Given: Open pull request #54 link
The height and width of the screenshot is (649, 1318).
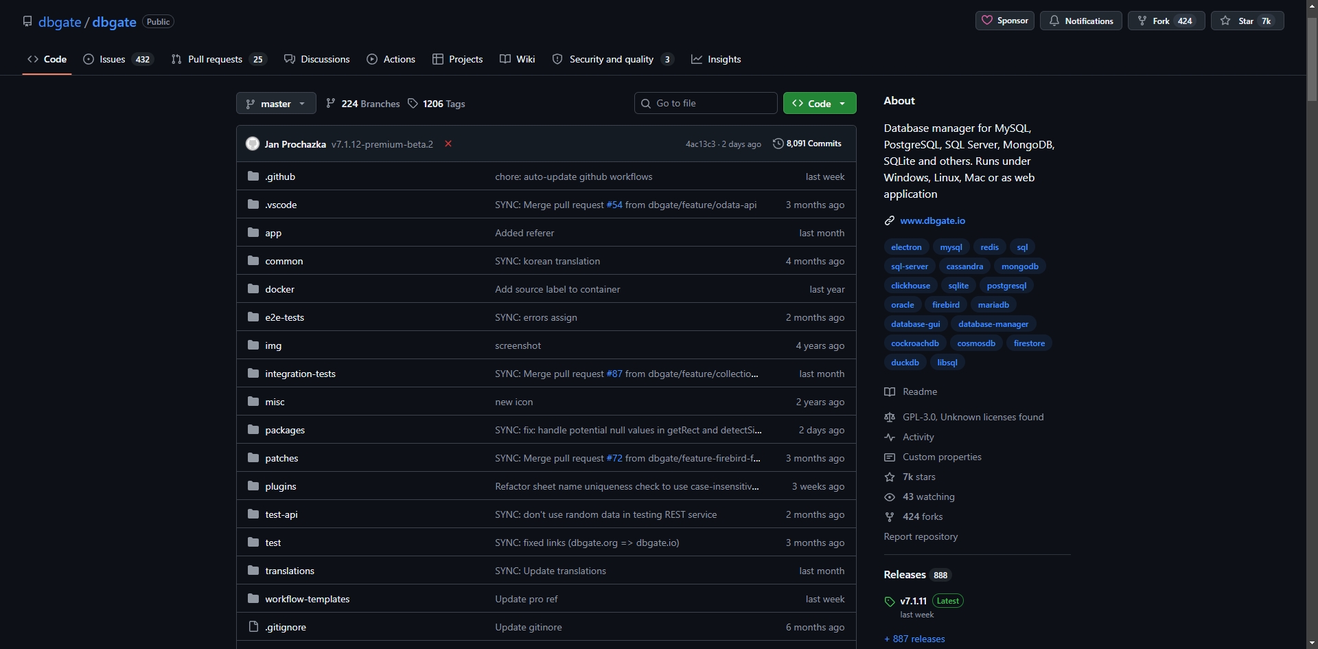Looking at the screenshot, I should pyautogui.click(x=614, y=205).
